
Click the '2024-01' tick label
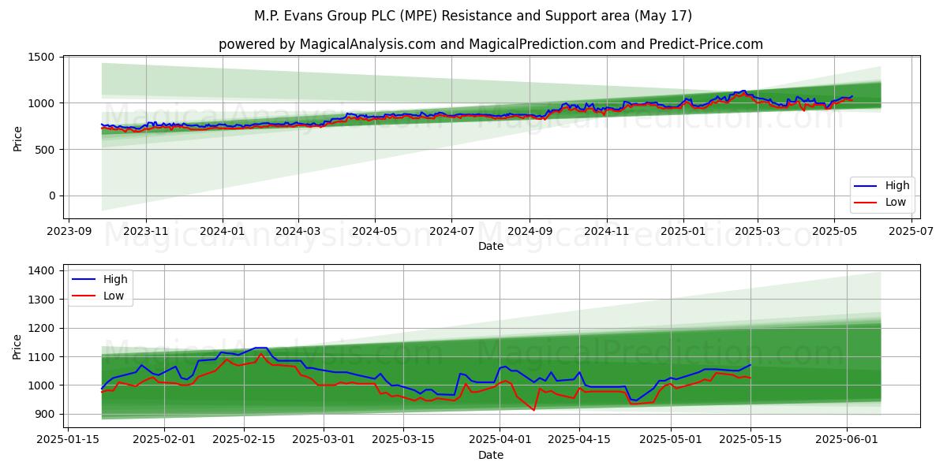[x=223, y=231]
